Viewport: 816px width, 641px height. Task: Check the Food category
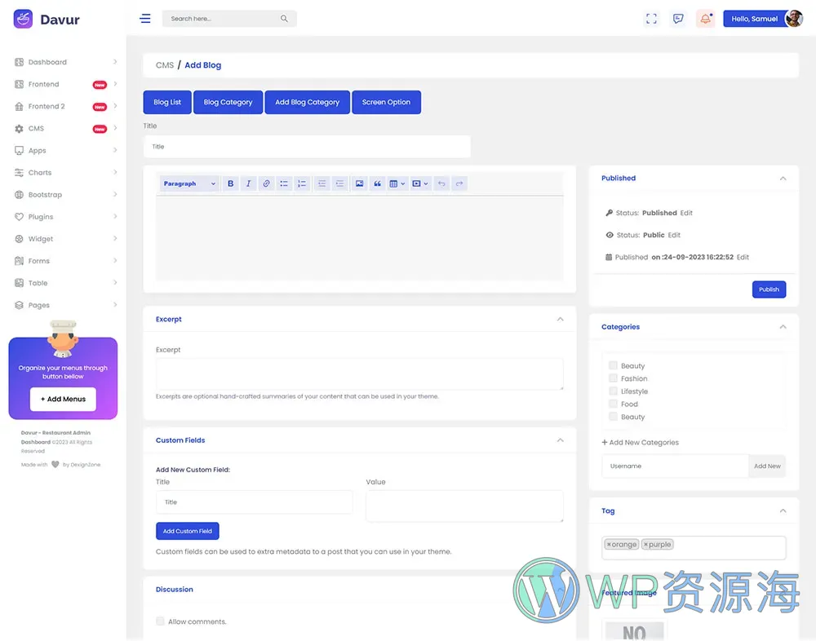tap(613, 404)
